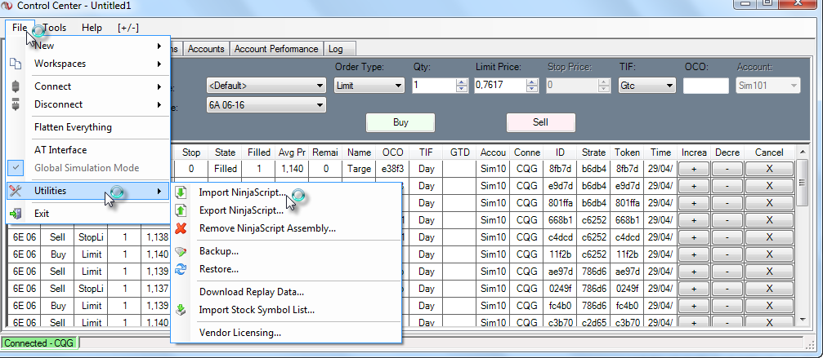Open the 6A 06-16 instrument dropdown
Image resolution: width=823 pixels, height=358 pixels.
tap(266, 105)
